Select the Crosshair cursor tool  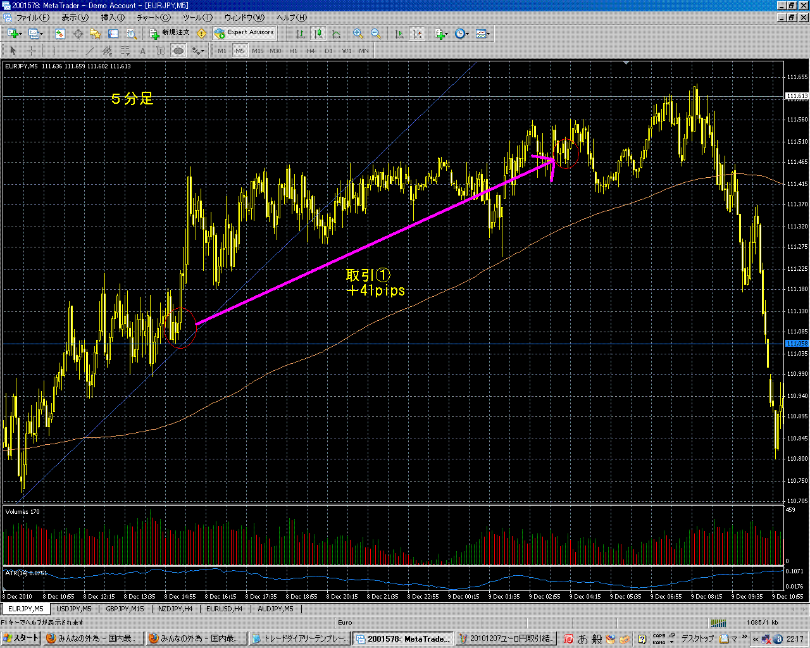(30, 51)
